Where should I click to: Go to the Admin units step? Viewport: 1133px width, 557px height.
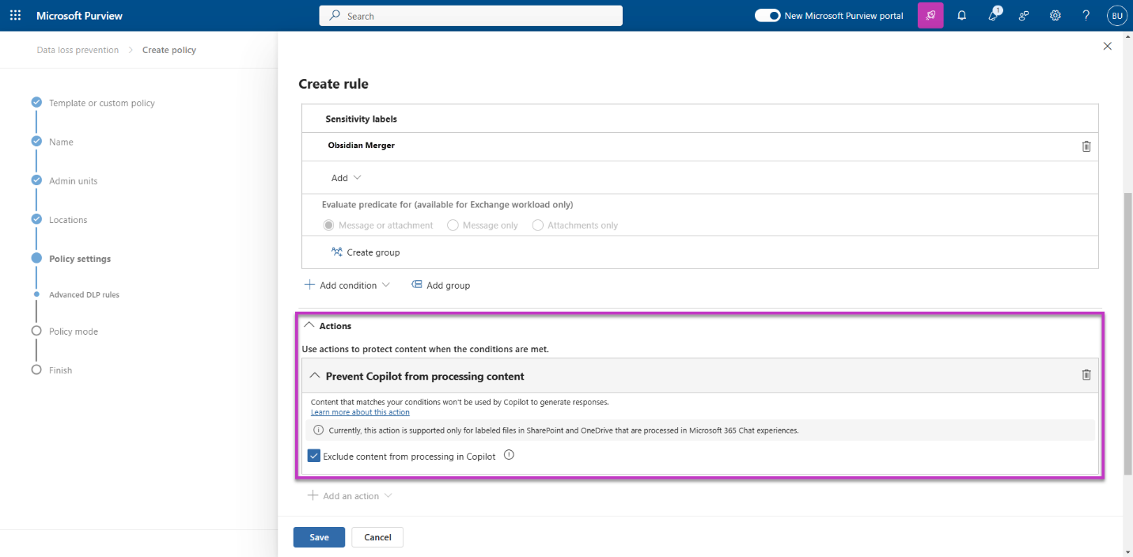tap(73, 181)
